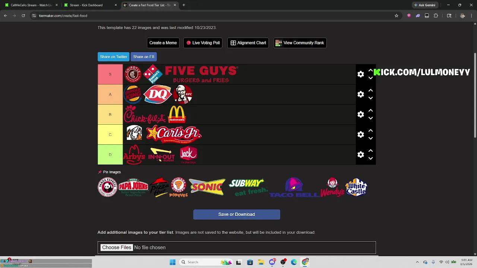477x268 pixels.
Task: Switch to Stream - Kick Dashboard tab
Action: (90, 5)
